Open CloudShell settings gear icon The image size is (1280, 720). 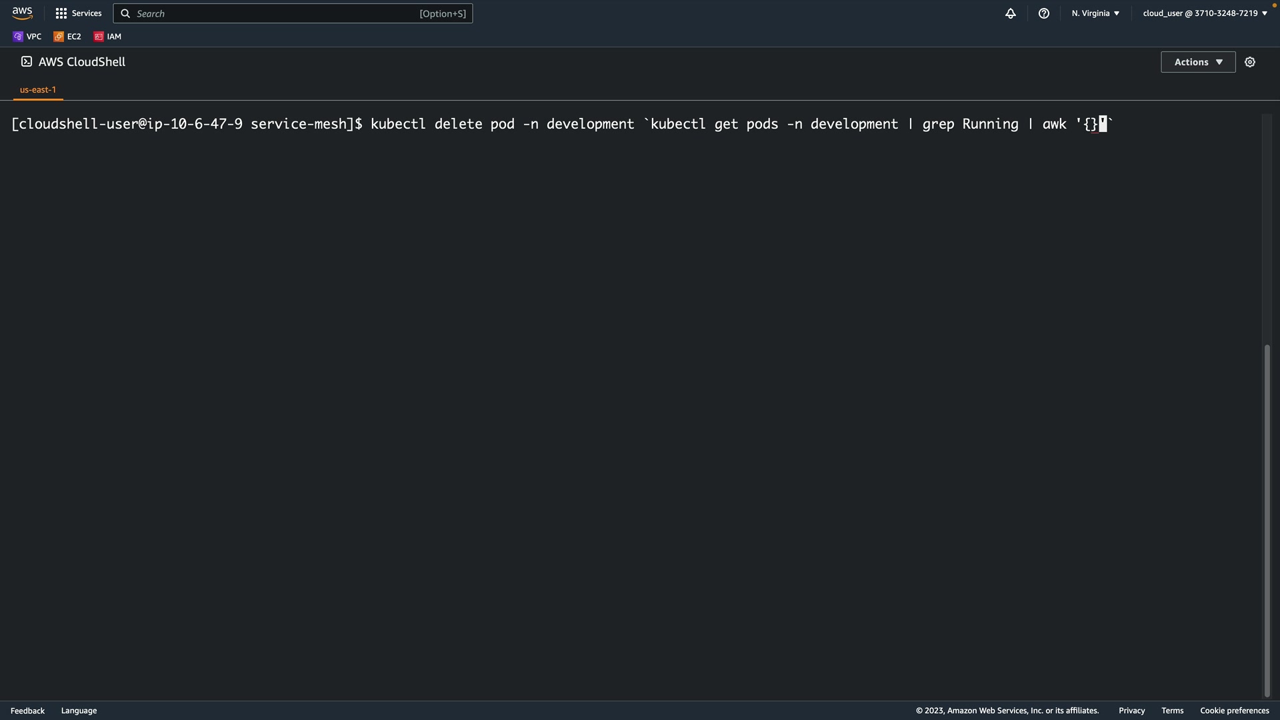[x=1250, y=62]
